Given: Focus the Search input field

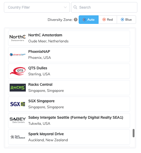Looking at the screenshot, I should coord(104,7).
